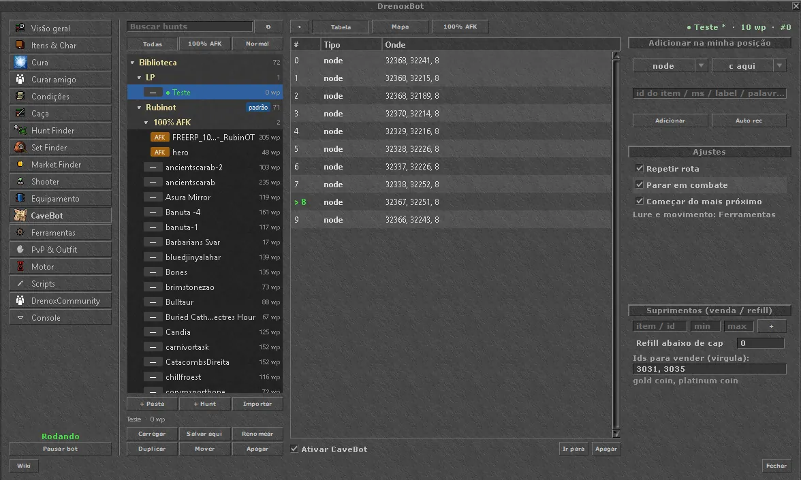Open the Motor icon
Image resolution: width=801 pixels, height=480 pixels.
pyautogui.click(x=20, y=266)
